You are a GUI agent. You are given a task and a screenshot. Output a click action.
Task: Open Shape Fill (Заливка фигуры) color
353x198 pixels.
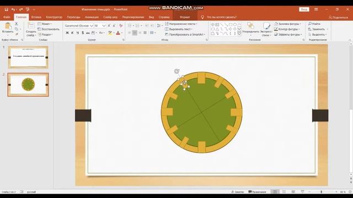(x=287, y=24)
